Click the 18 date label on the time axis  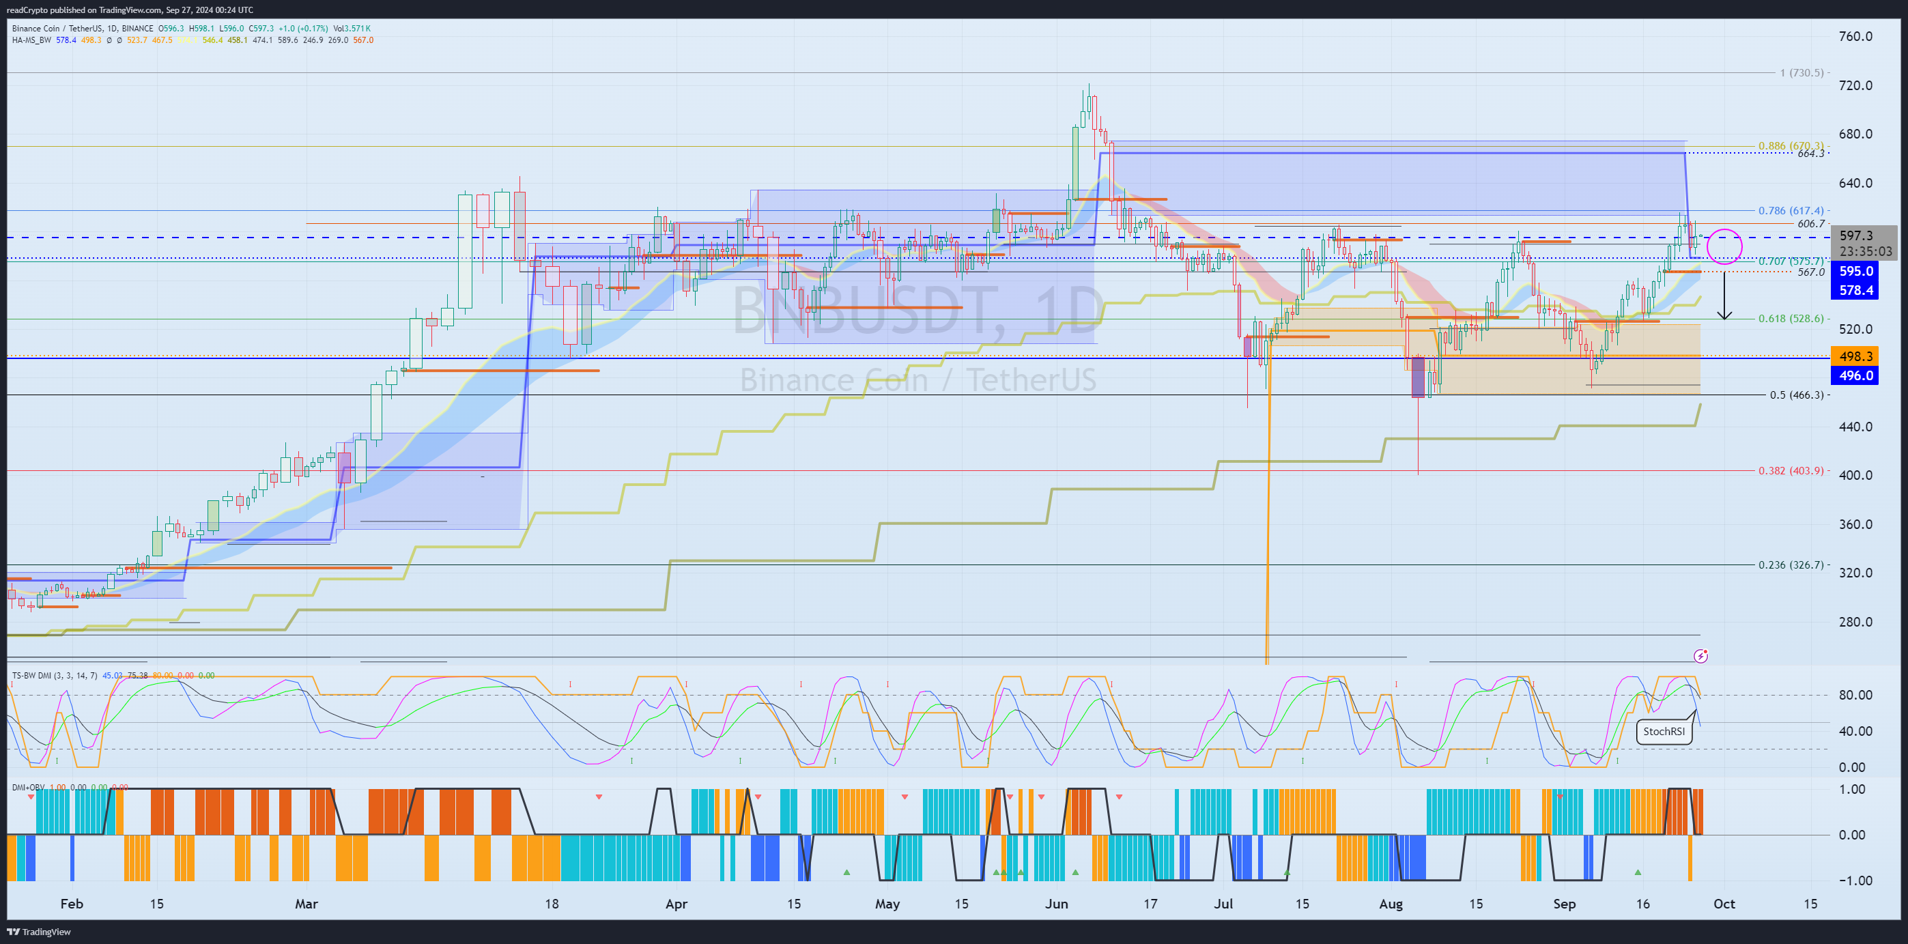coord(551,904)
